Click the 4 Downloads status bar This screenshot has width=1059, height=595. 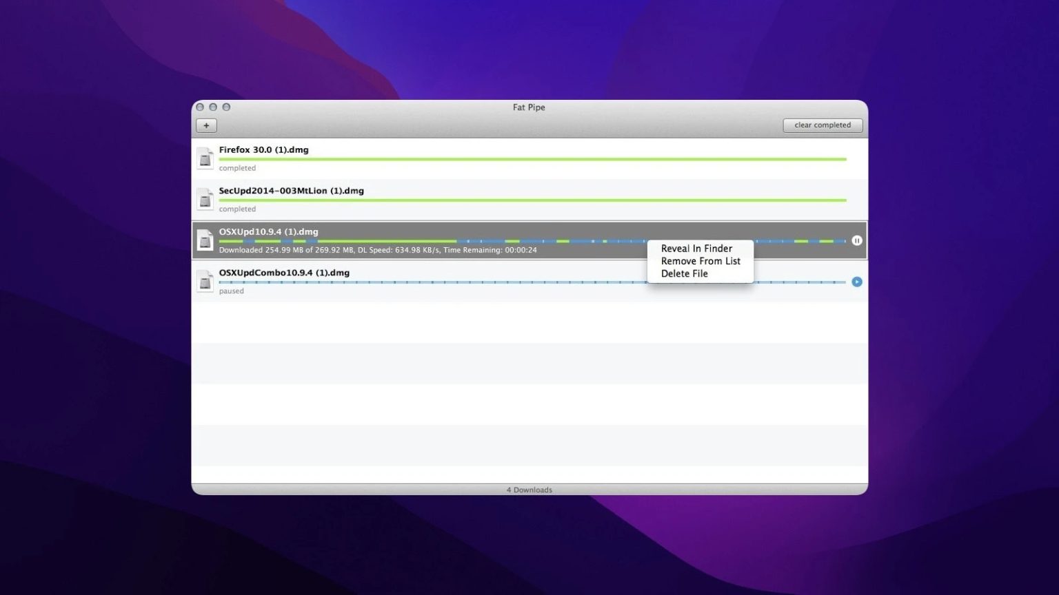coord(529,490)
